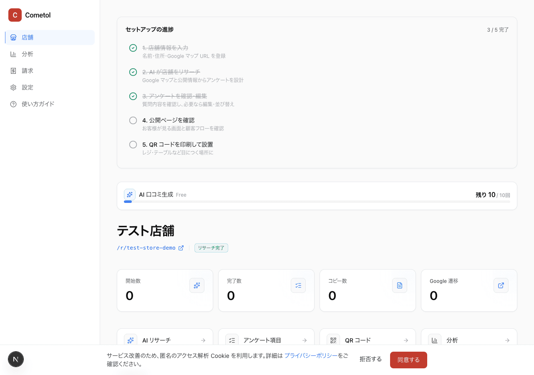Click the arrow on the 分析 shortcut card

pos(507,340)
